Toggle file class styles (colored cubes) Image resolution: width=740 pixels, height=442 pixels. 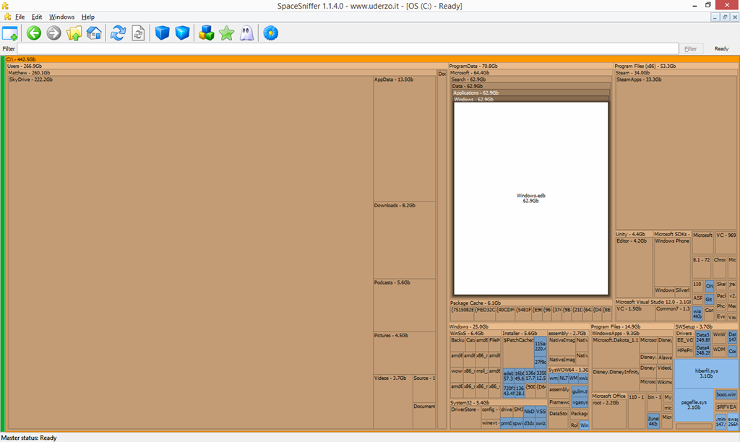coord(207,33)
